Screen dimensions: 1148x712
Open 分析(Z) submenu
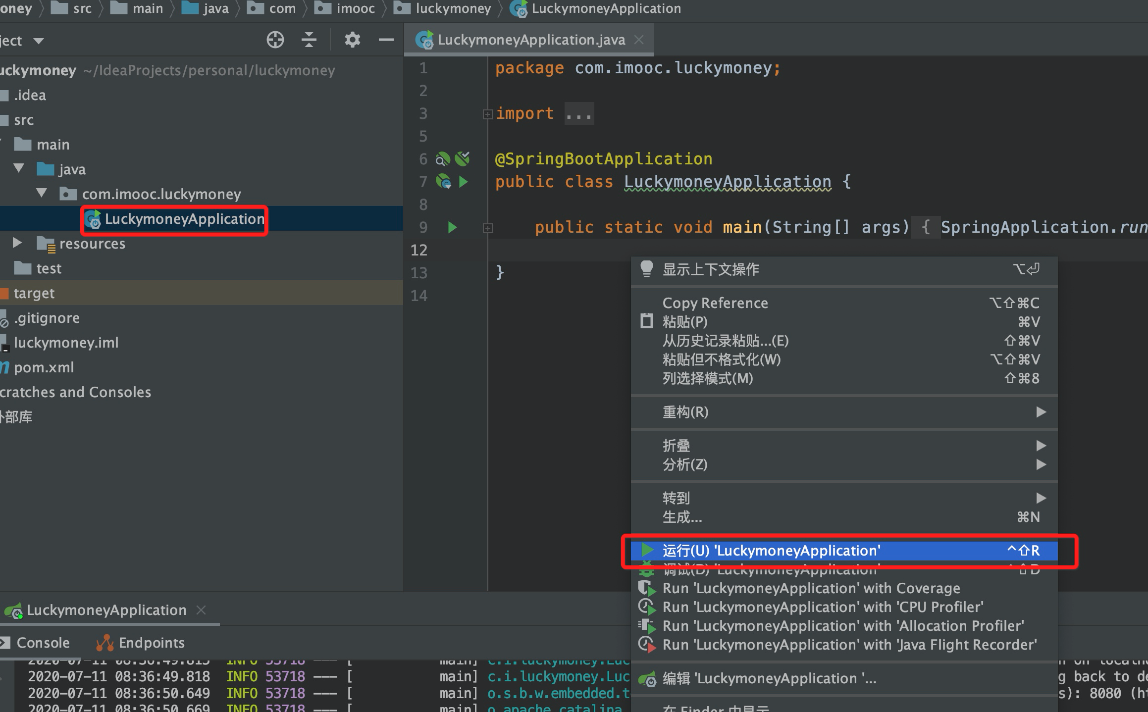[x=844, y=464]
